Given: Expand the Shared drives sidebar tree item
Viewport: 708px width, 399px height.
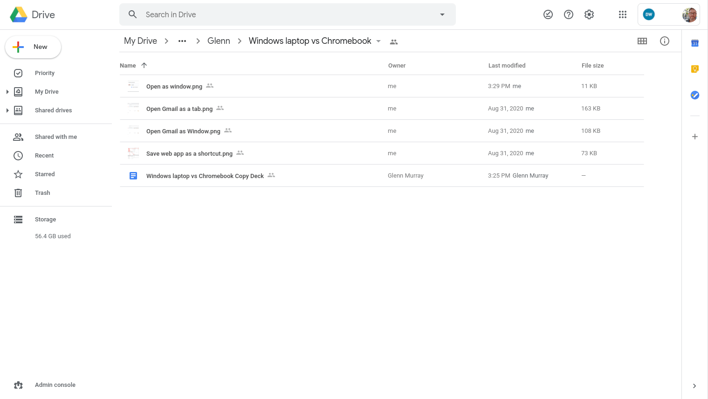Looking at the screenshot, I should tap(8, 110).
